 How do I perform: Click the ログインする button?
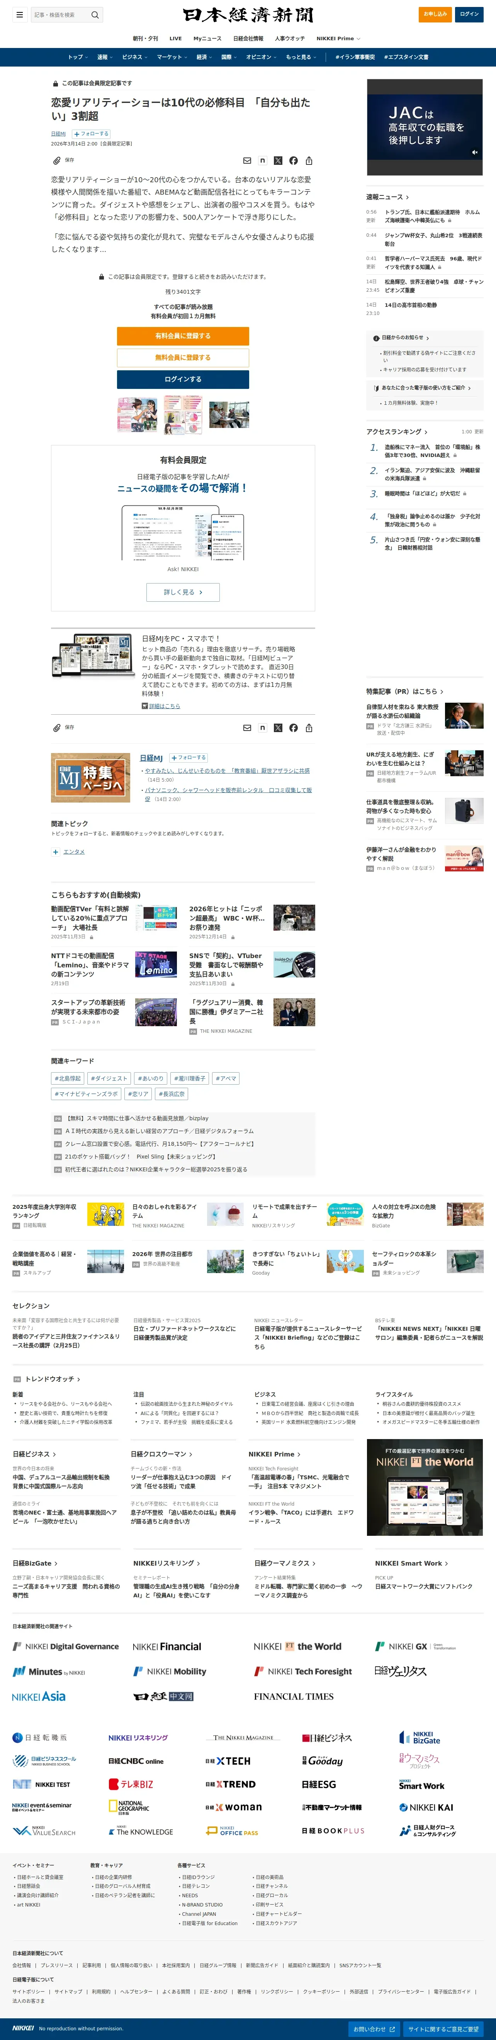[x=183, y=379]
